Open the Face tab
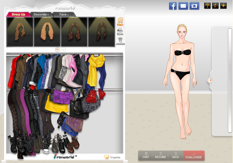 (x=64, y=15)
